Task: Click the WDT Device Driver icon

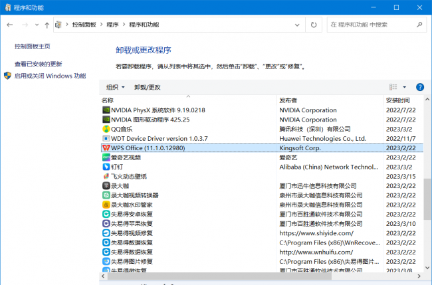Action: [106, 138]
